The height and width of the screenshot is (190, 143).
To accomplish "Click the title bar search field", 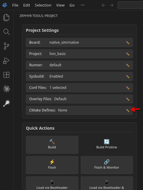I will coord(130,5).
